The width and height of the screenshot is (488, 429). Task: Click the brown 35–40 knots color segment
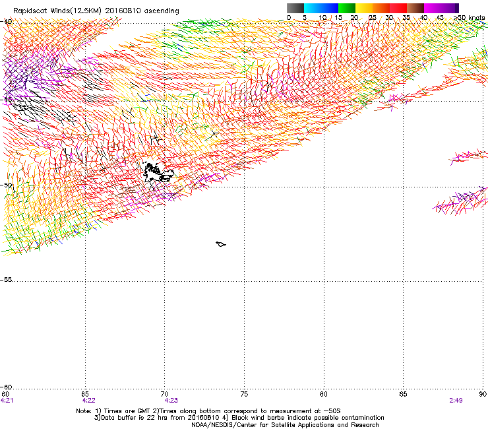point(415,8)
